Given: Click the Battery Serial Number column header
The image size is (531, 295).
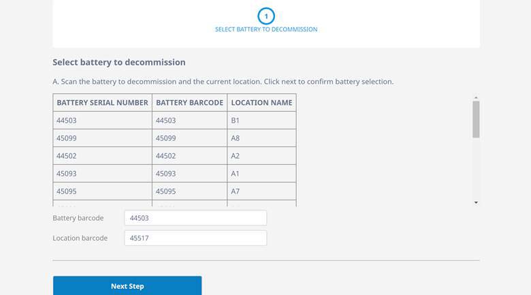Looking at the screenshot, I should [x=102, y=103].
